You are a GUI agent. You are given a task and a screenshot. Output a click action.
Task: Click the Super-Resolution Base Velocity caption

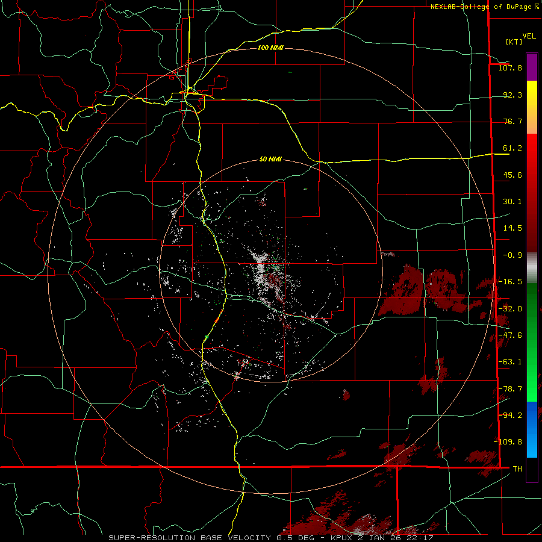tap(270, 538)
